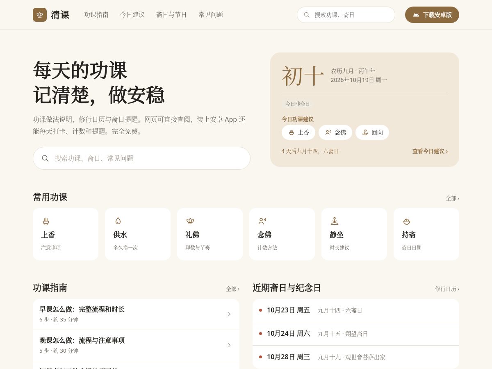
Task: Click the magnifier icon in header search
Action: (x=307, y=15)
